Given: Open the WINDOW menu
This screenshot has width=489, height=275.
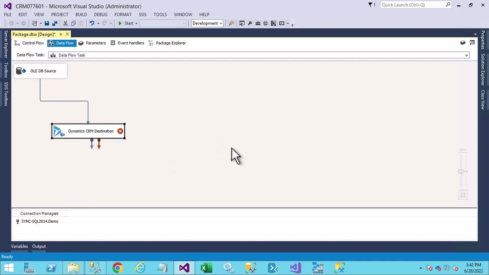Looking at the screenshot, I should 183,15.
